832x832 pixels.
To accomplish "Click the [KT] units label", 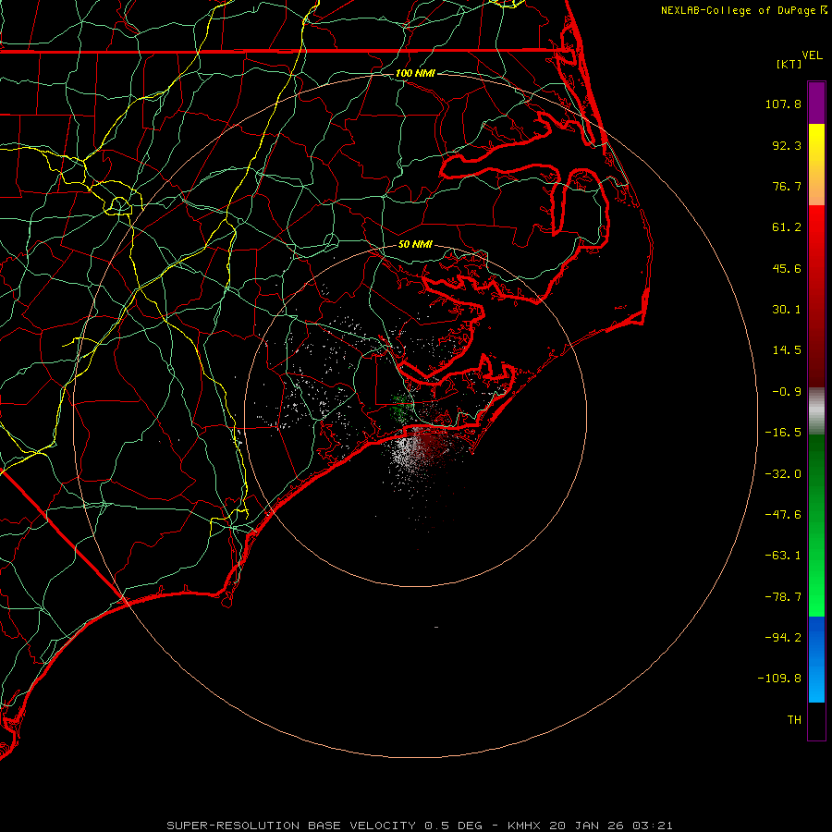I will click(x=789, y=64).
